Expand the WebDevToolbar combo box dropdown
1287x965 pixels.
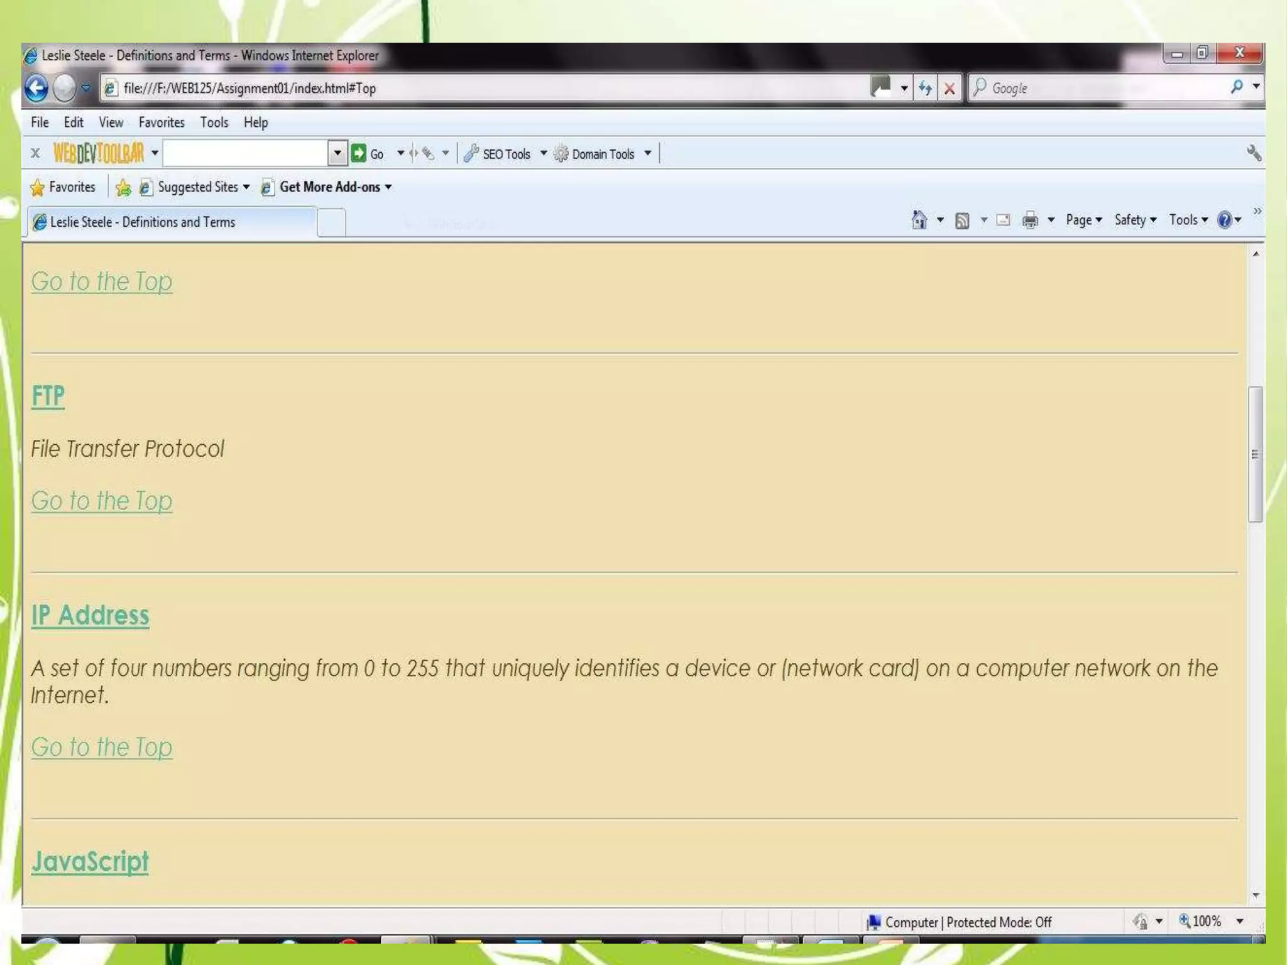337,153
